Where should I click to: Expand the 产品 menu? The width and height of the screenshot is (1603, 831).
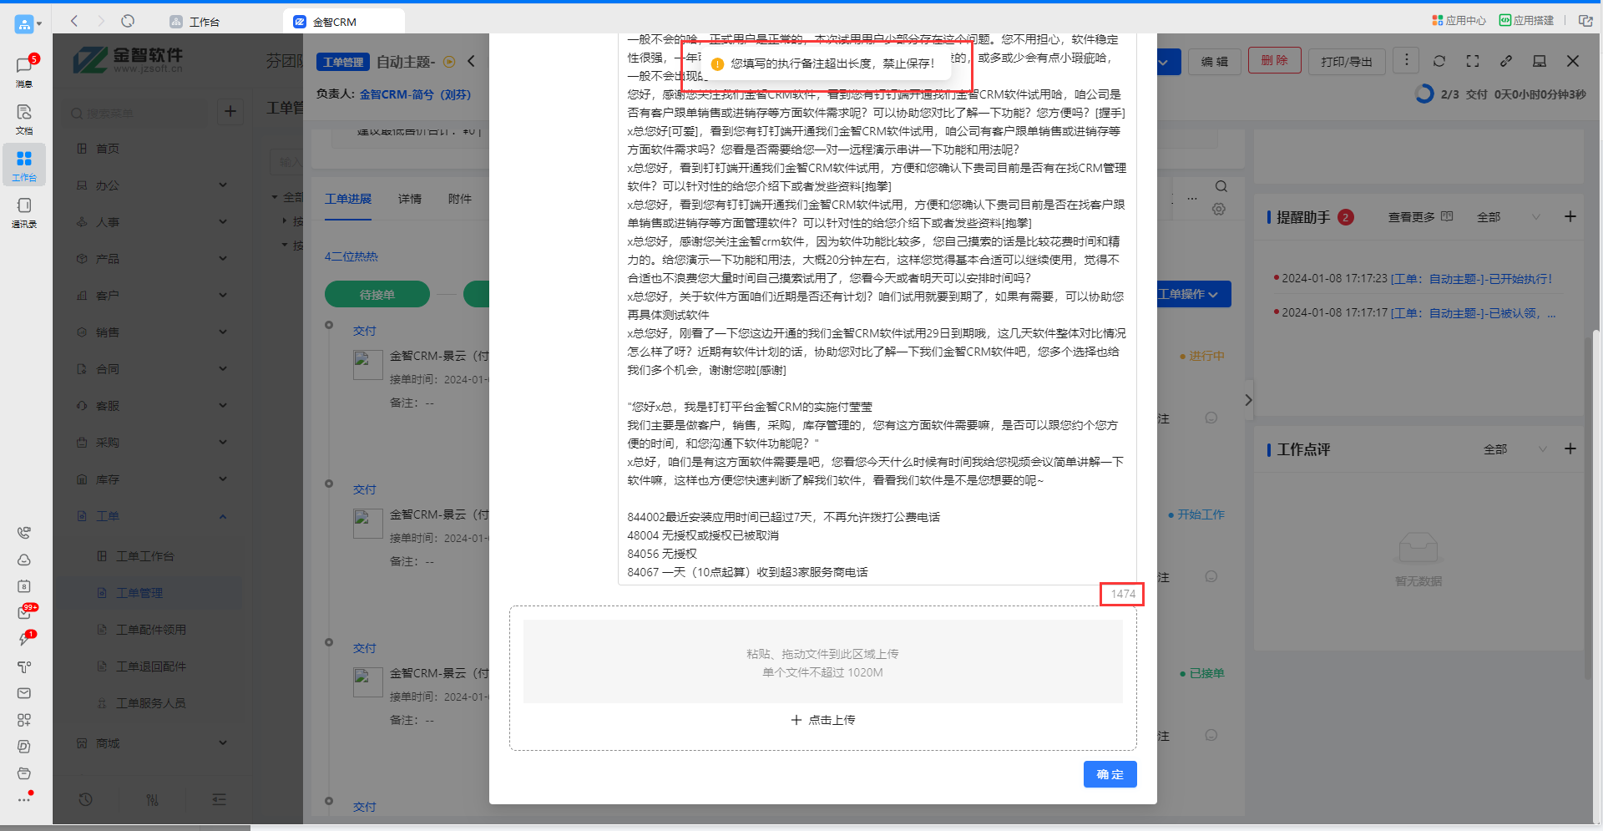click(152, 259)
